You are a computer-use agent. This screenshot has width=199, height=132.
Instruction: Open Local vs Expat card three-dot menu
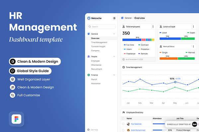coord(193,26)
